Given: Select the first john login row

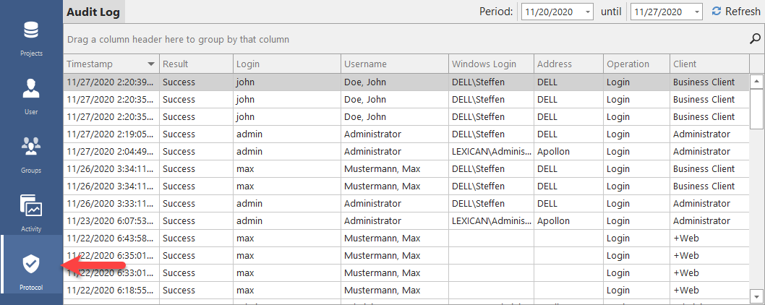Looking at the screenshot, I should pyautogui.click(x=405, y=82).
